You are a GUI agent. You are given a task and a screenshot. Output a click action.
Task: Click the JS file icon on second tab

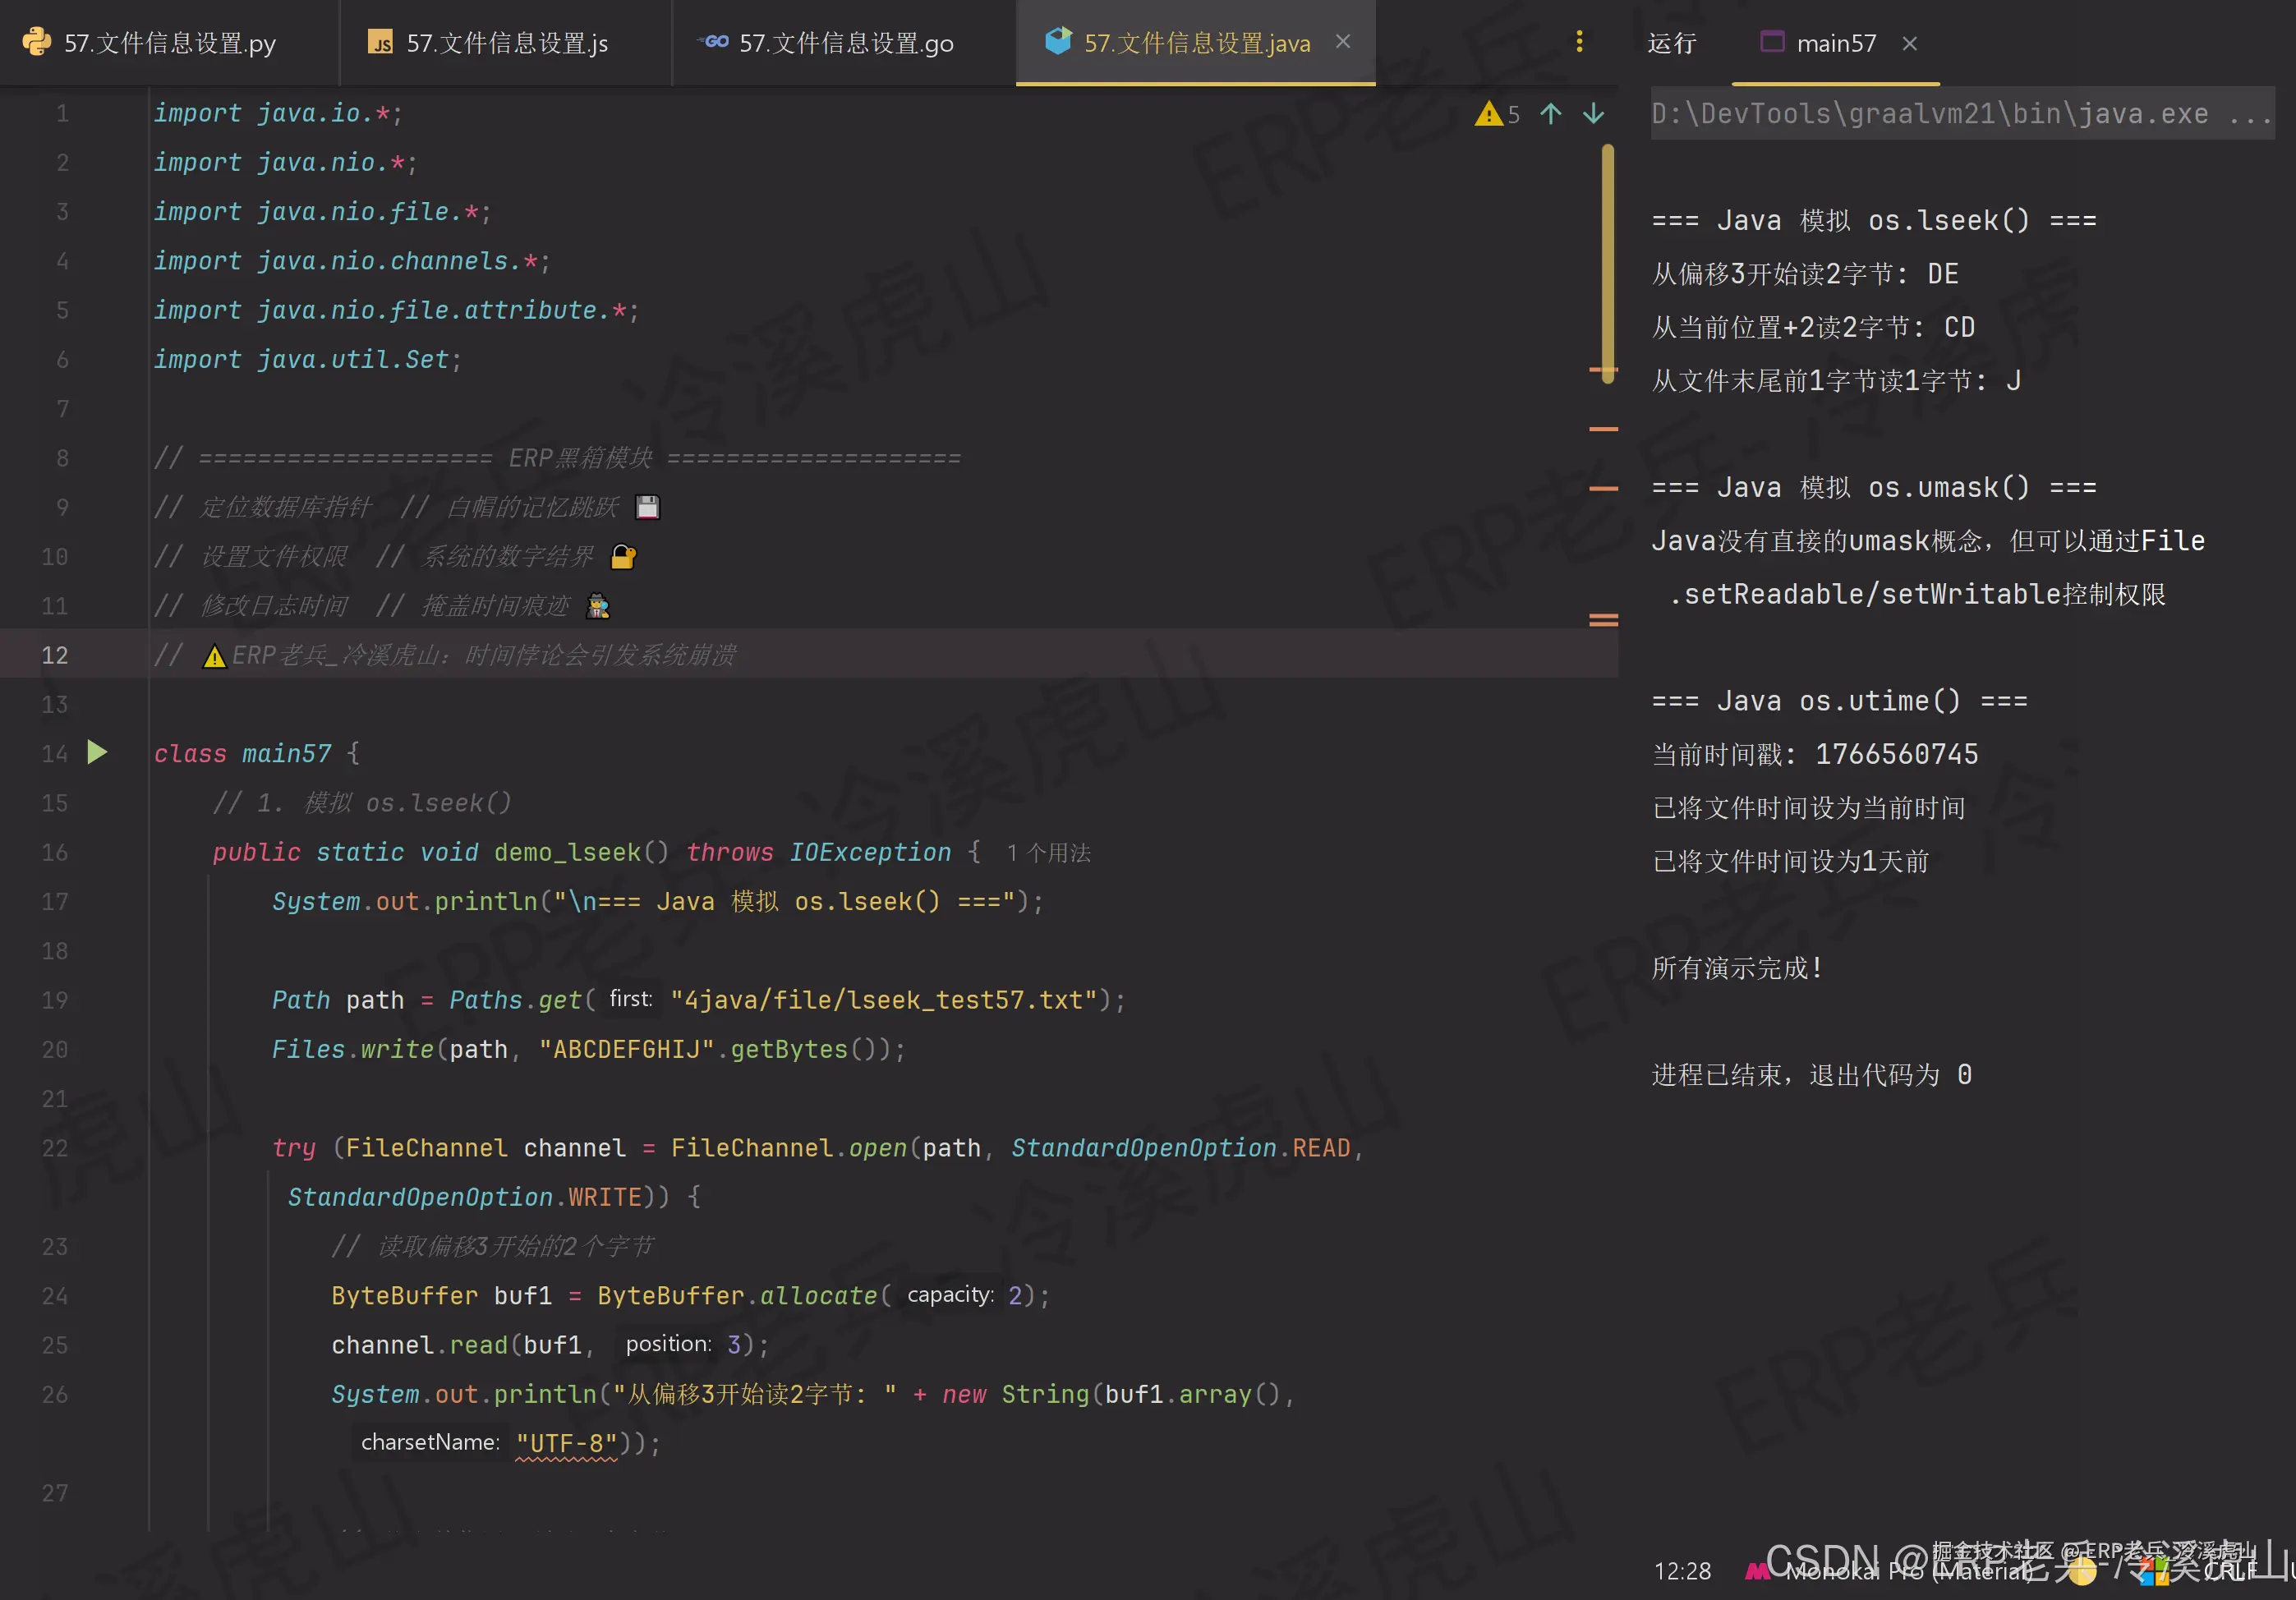click(x=380, y=42)
